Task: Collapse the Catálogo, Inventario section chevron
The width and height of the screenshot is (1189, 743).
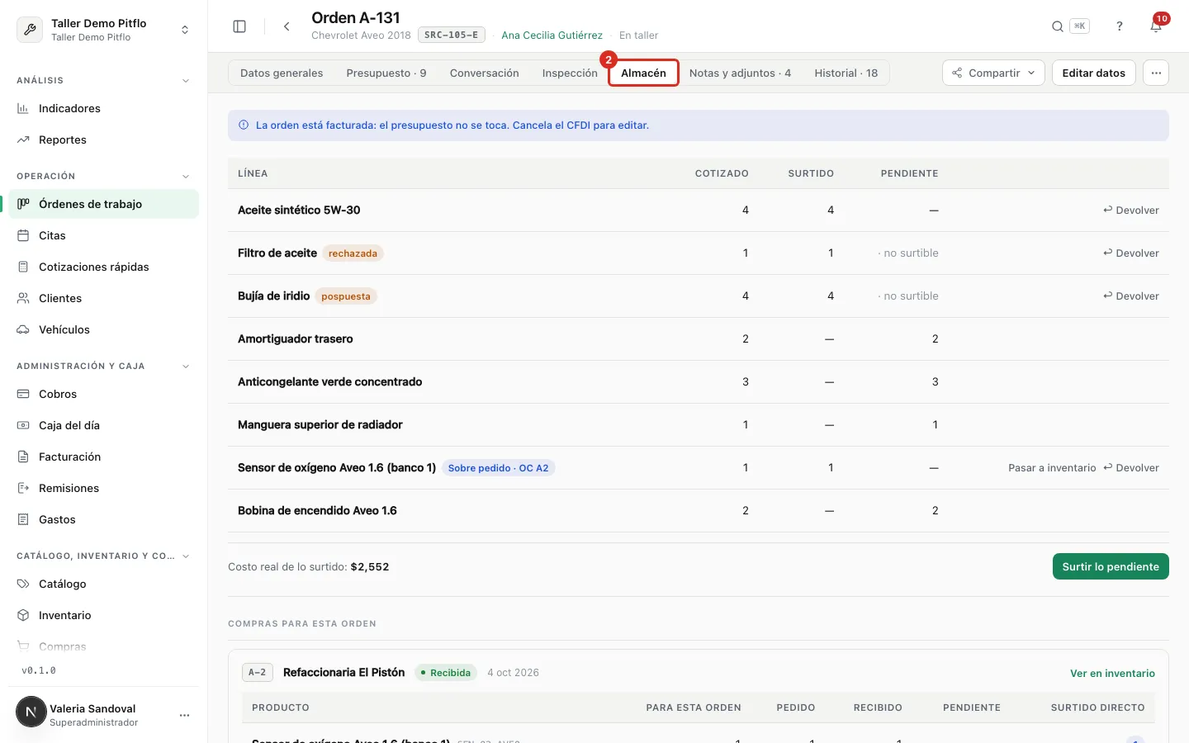Action: (186, 556)
